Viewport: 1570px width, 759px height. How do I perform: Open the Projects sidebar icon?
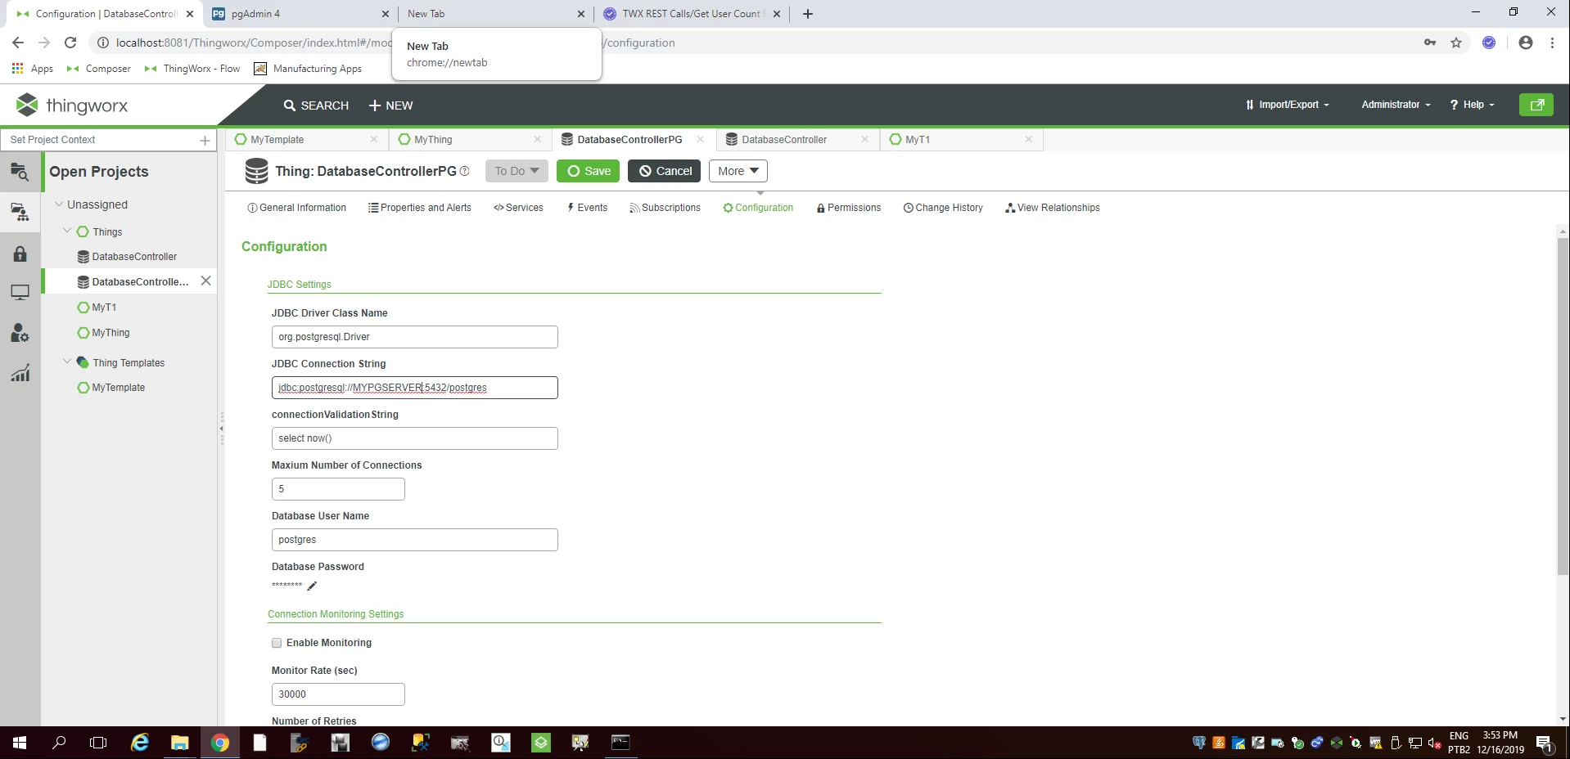[x=20, y=213]
